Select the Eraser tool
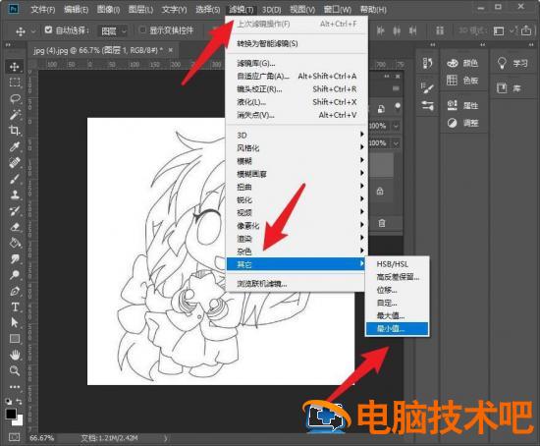Image resolution: width=540 pixels, height=446 pixels. click(15, 227)
